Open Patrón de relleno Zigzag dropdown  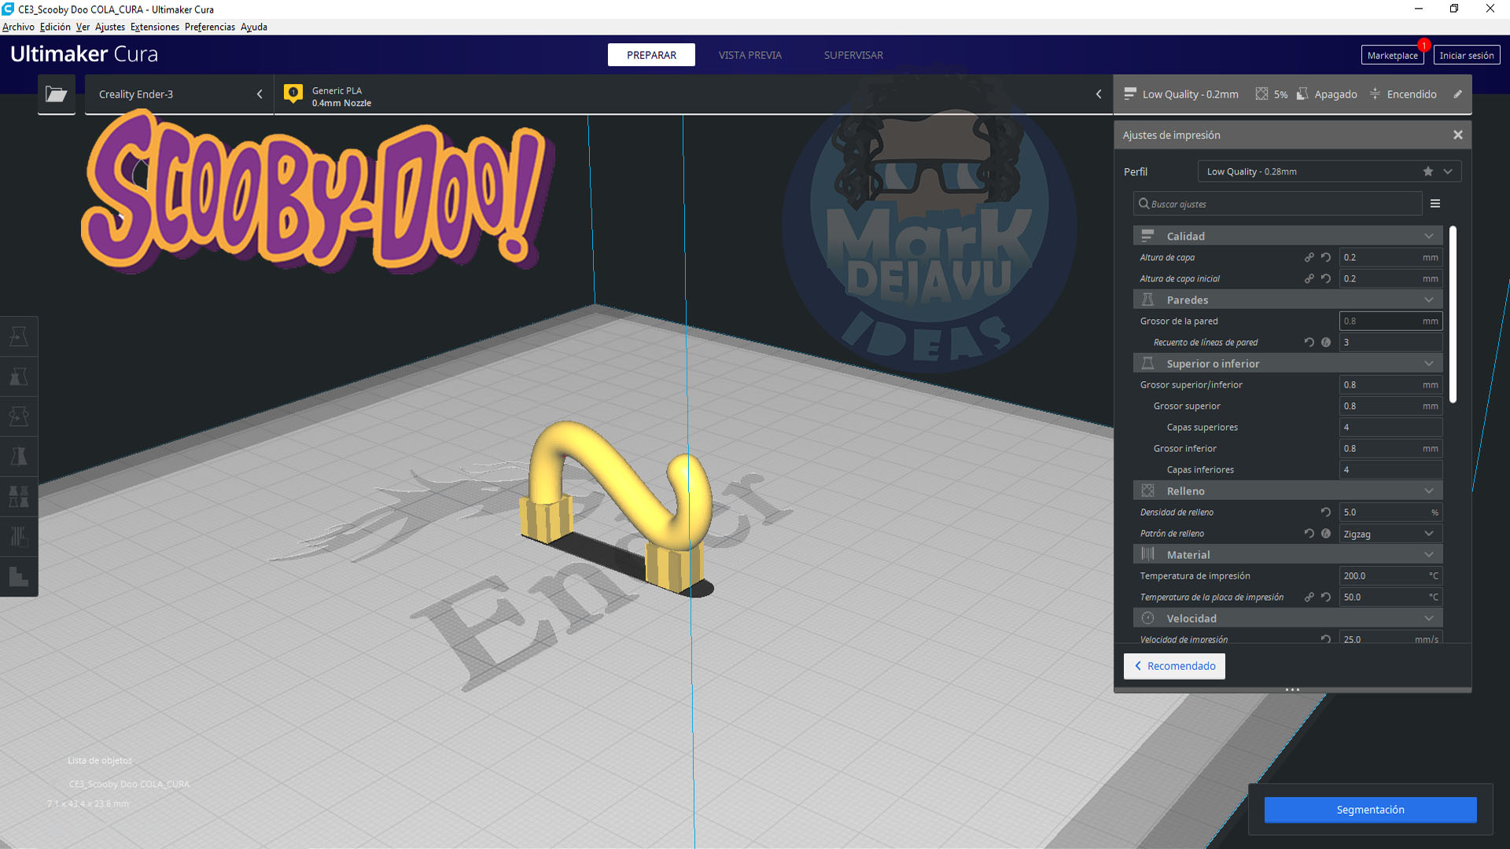[x=1390, y=534]
